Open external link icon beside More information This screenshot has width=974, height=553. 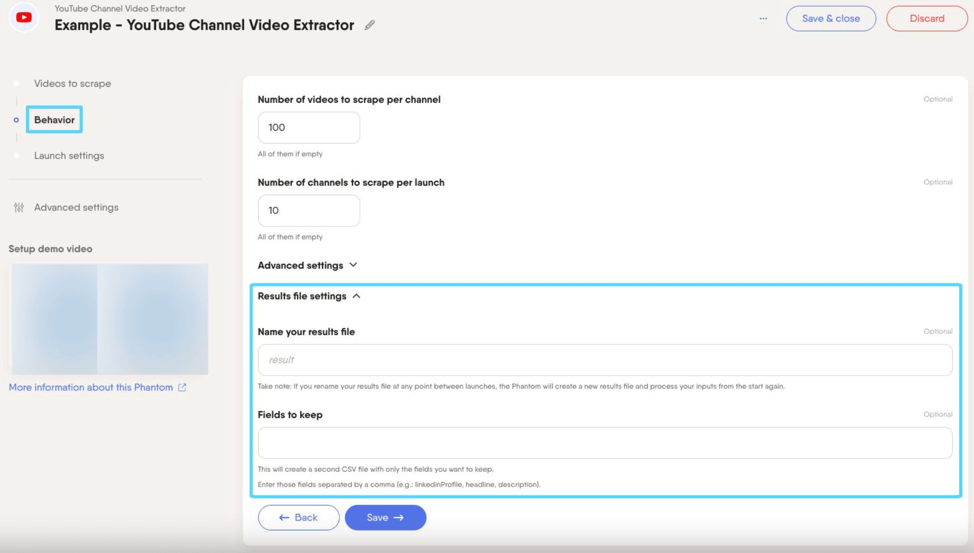point(182,387)
